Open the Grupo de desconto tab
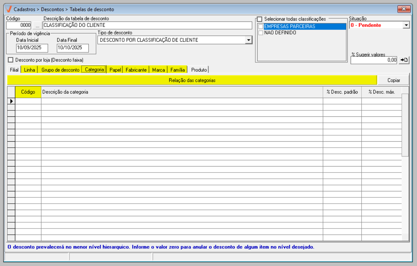The height and width of the screenshot is (266, 417). coord(60,70)
